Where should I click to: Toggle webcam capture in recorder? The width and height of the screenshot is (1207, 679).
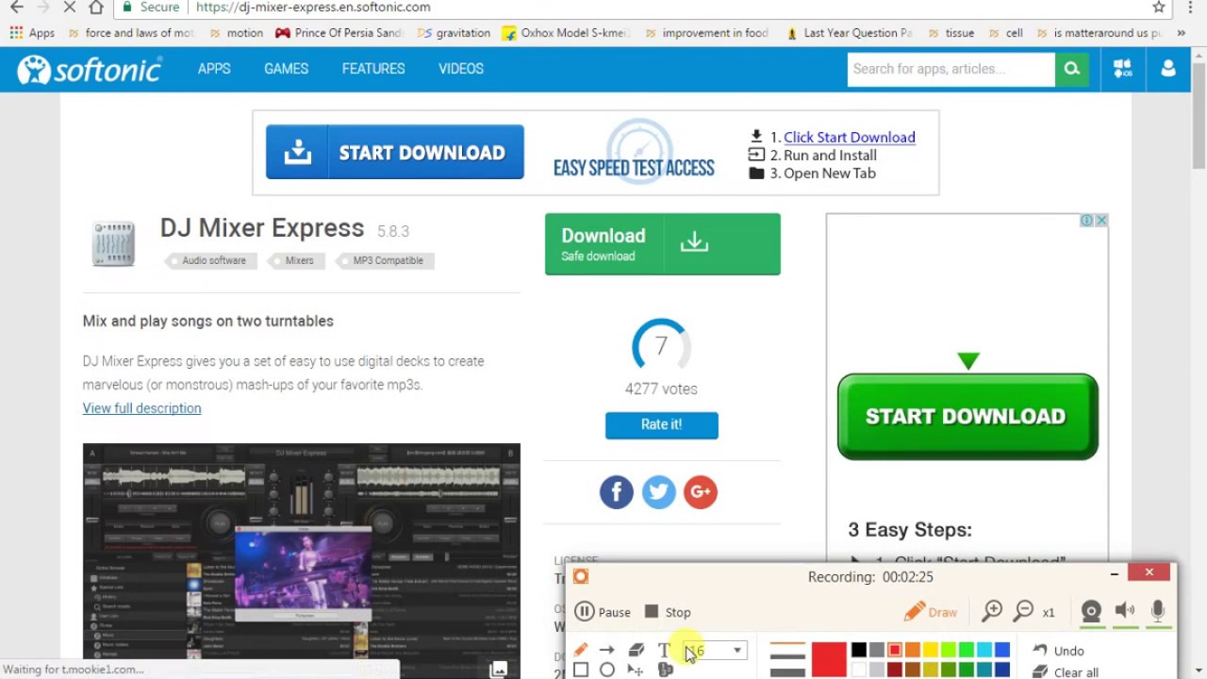click(x=1091, y=612)
